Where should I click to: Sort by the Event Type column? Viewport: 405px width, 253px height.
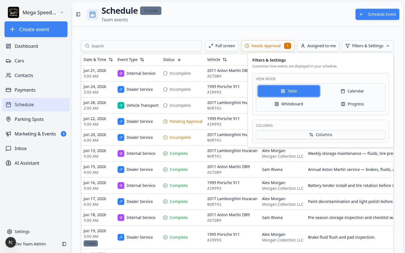[131, 60]
